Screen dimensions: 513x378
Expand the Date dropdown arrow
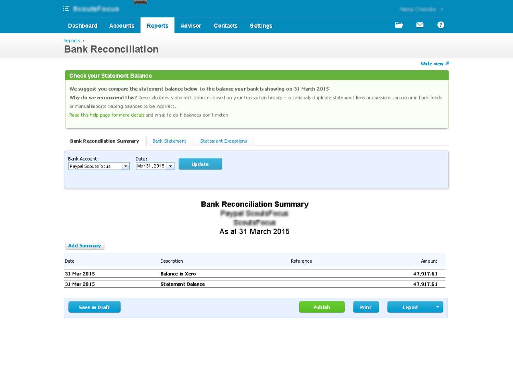point(171,166)
